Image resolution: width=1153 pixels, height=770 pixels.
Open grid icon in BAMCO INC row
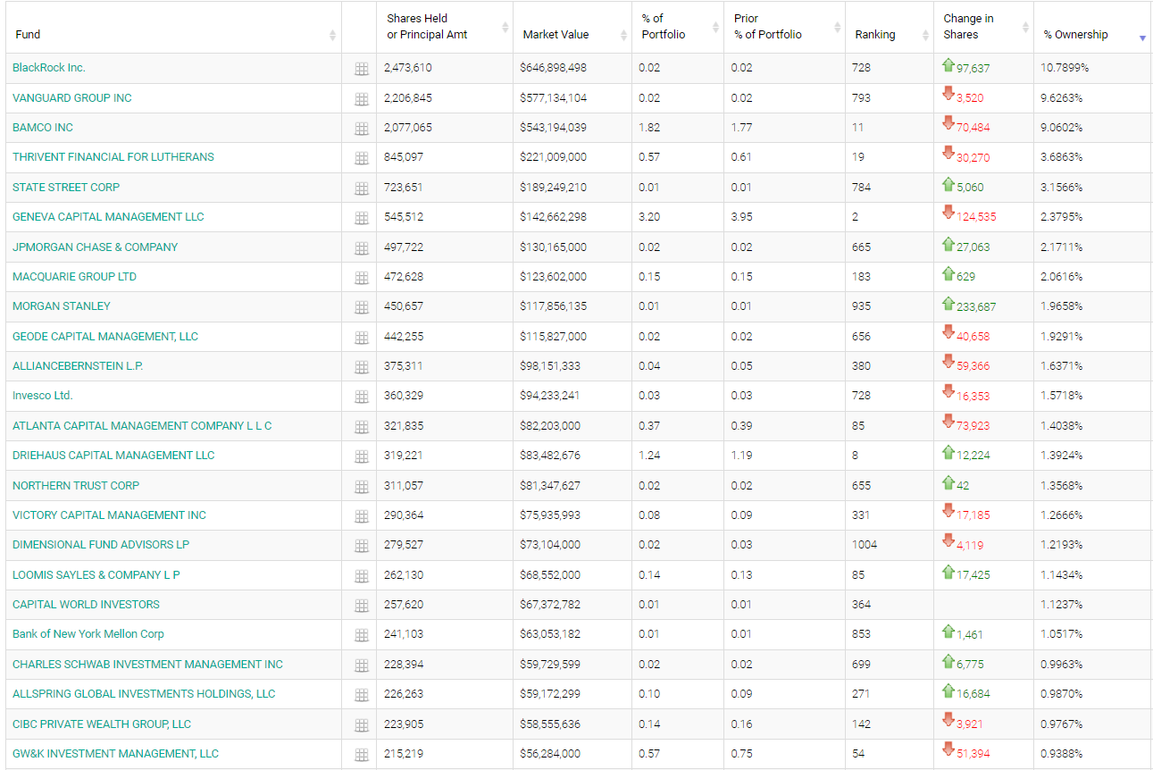coord(362,129)
